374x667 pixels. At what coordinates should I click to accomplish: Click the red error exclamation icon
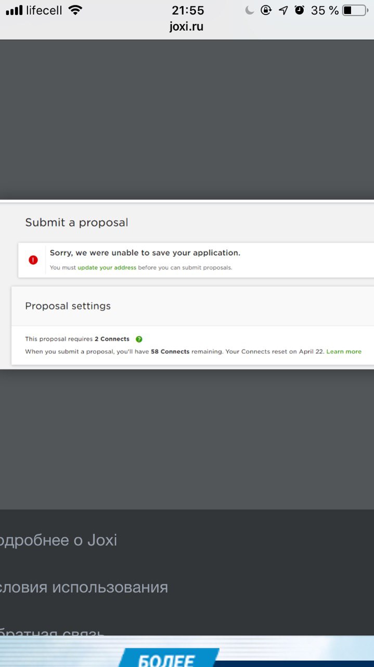click(x=33, y=260)
